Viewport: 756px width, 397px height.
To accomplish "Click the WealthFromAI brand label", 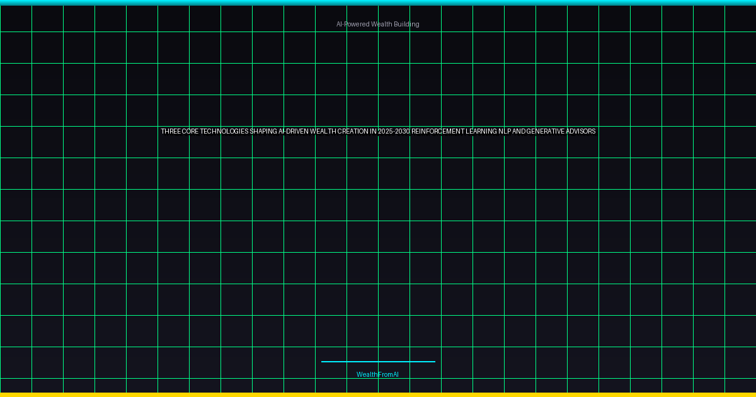I will tap(378, 374).
